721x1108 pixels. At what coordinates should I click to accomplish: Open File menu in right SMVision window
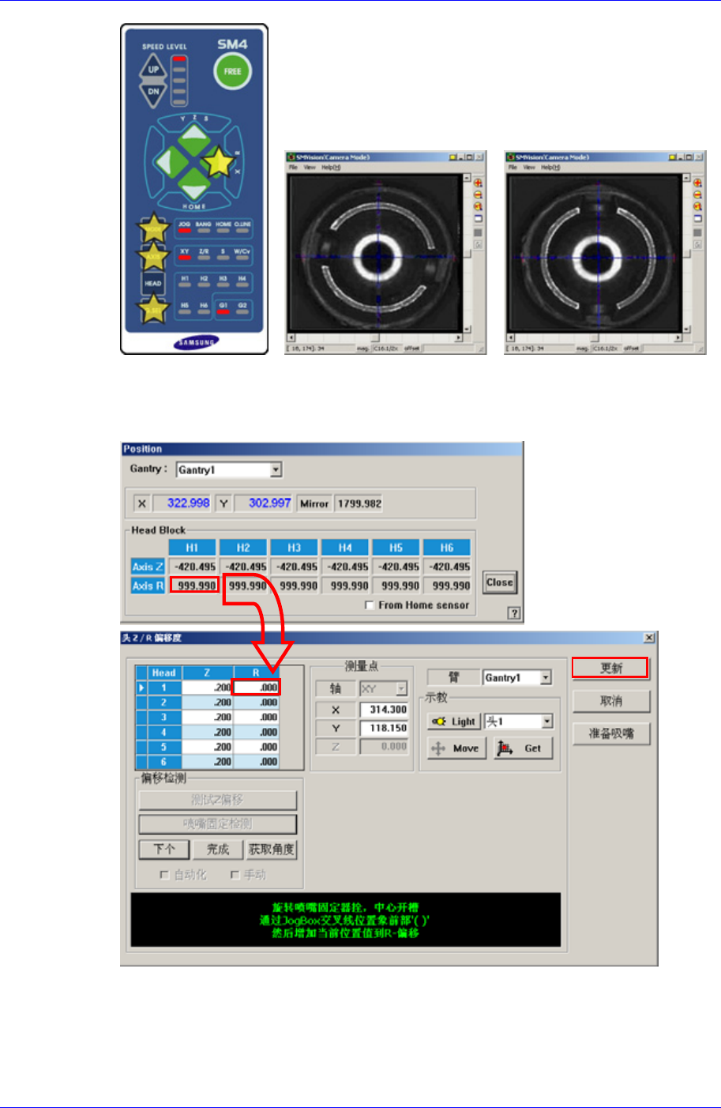pos(512,168)
